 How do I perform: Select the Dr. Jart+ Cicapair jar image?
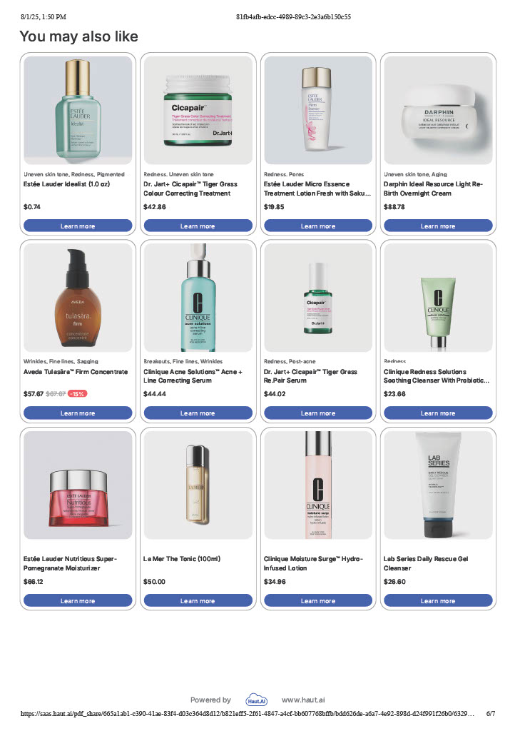[x=198, y=110]
